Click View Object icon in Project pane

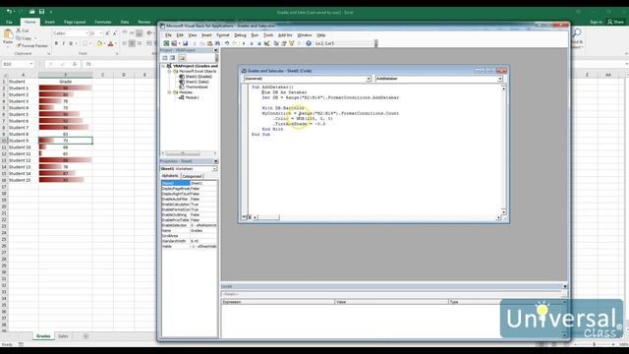(173, 58)
